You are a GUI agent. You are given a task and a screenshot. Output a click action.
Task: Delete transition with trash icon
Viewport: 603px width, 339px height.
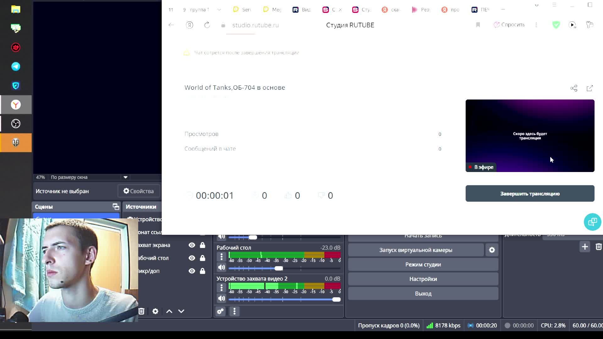point(599,247)
